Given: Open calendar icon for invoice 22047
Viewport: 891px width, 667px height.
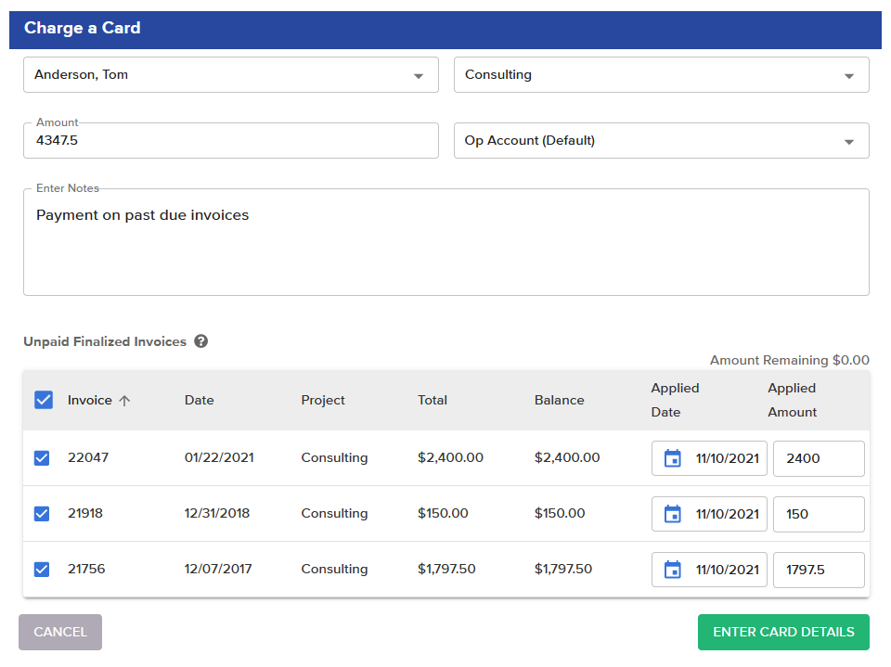Looking at the screenshot, I should (x=673, y=458).
